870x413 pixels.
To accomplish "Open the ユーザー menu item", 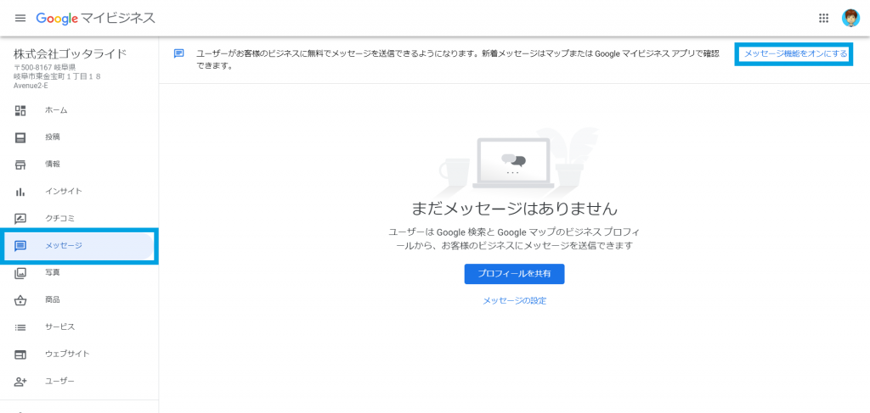I will pos(59,382).
